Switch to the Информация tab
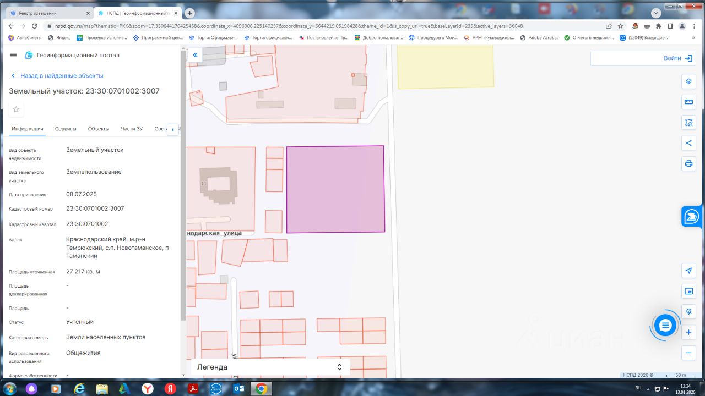Image resolution: width=705 pixels, height=396 pixels. 28,129
